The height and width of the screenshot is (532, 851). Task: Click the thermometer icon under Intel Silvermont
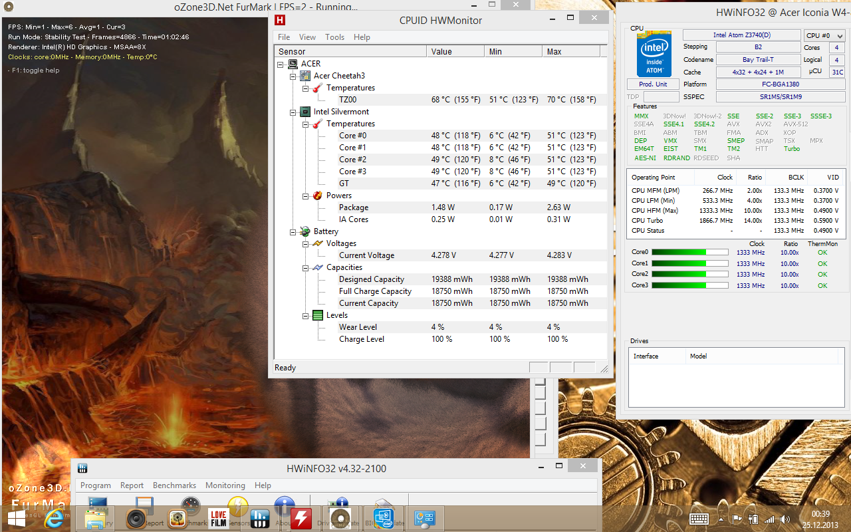click(318, 124)
